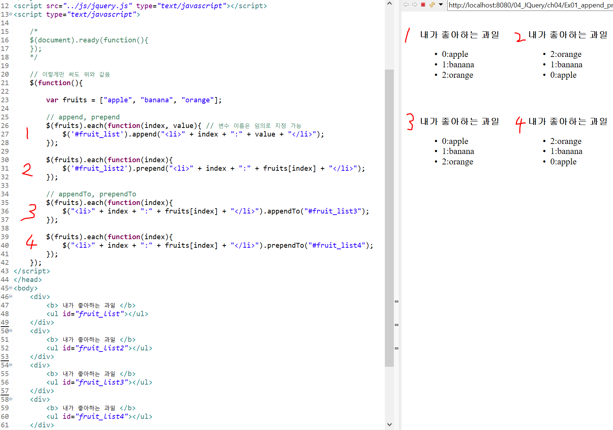Click "0:apple" at bottom of second list
Viewport: 613px width, 430px height.
(x=563, y=75)
